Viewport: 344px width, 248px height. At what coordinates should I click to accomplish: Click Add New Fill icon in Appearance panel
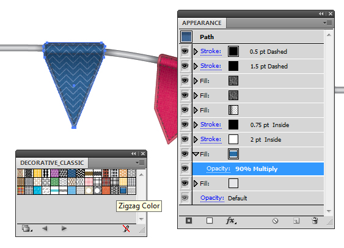tap(210, 221)
